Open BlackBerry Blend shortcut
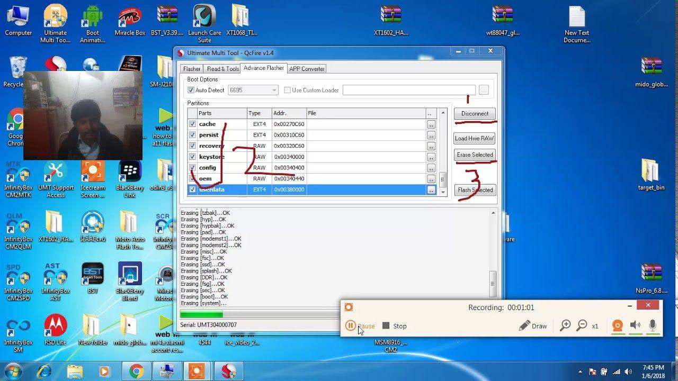The height and width of the screenshot is (381, 678). pos(130,282)
